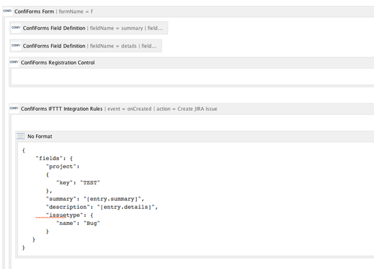
Task: Click inside the Registration Control body area
Action: [192, 77]
